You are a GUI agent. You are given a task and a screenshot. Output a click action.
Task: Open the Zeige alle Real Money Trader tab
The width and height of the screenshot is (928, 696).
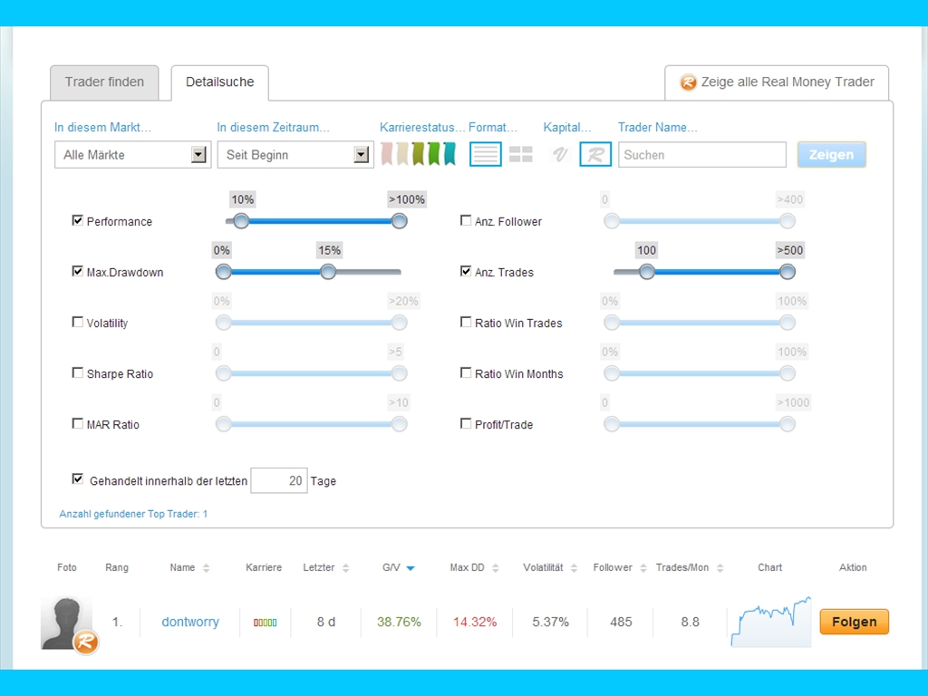point(777,82)
